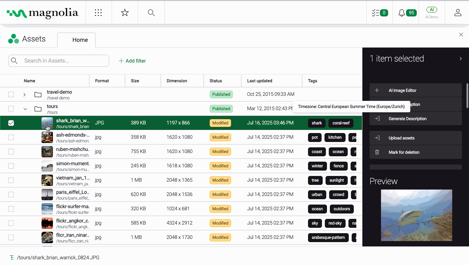Collapse the item selected side panel chevron
The image size is (469, 265).
460,59
